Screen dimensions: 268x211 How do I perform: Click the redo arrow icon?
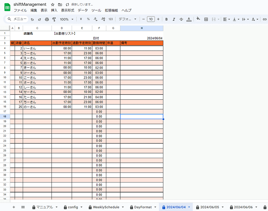[x=40, y=19]
